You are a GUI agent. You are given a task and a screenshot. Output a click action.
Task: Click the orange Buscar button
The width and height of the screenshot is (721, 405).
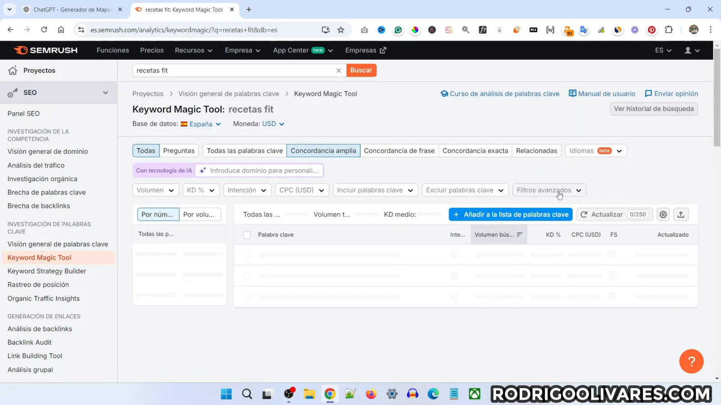pyautogui.click(x=361, y=70)
